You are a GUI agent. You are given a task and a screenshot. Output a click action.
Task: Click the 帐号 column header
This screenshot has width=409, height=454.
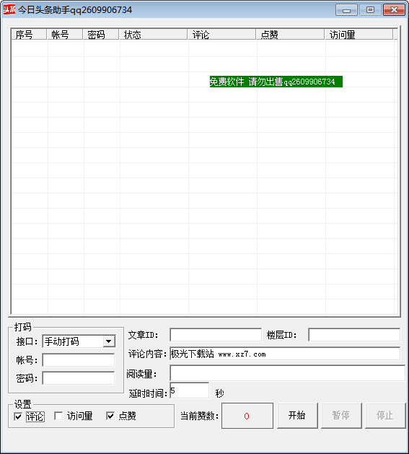pos(65,35)
